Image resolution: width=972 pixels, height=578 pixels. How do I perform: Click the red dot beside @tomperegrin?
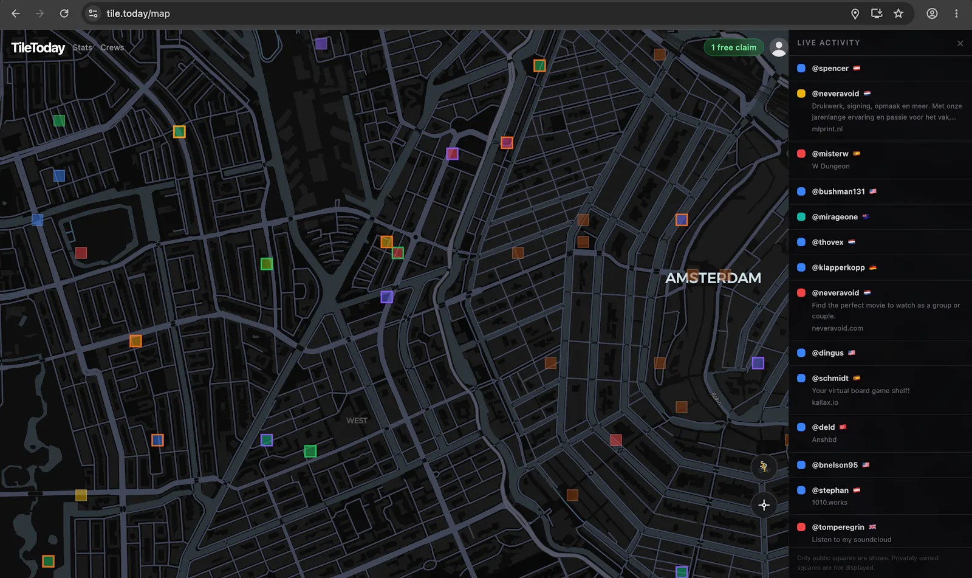801,527
